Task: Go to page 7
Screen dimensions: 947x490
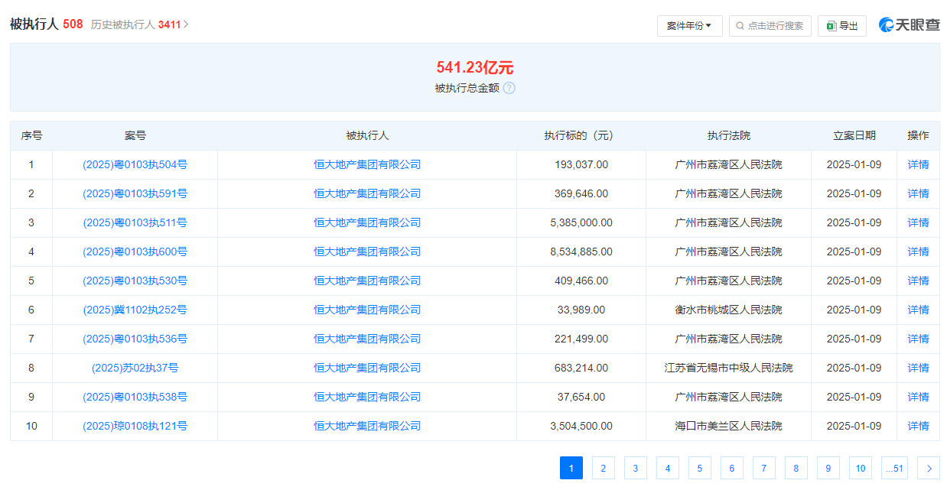Action: point(764,468)
